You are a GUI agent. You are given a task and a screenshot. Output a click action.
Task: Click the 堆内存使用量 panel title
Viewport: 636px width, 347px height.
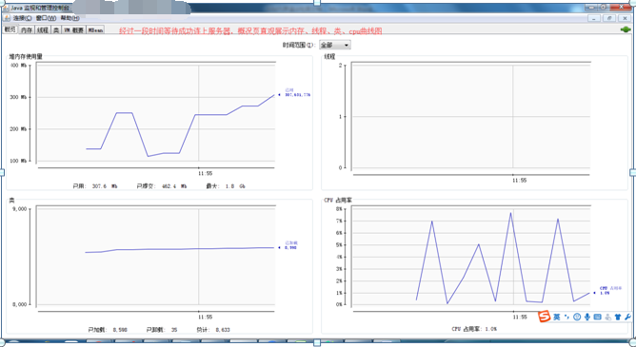(26, 57)
